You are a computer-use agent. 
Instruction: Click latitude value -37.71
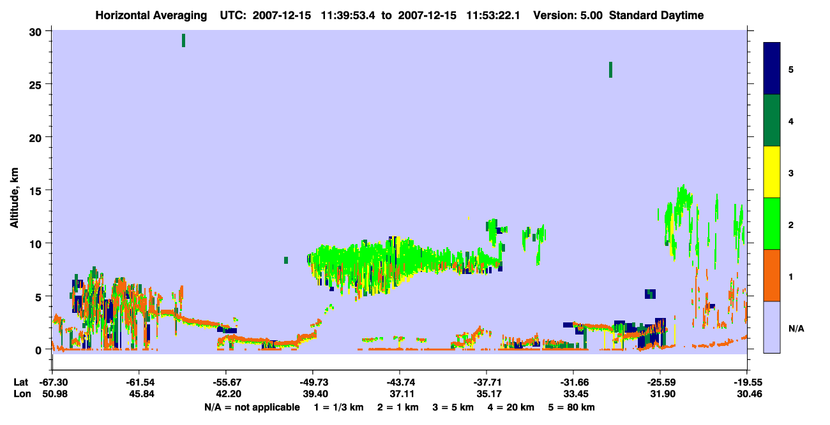point(487,382)
